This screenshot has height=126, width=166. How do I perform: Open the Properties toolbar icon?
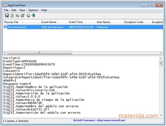23,16
